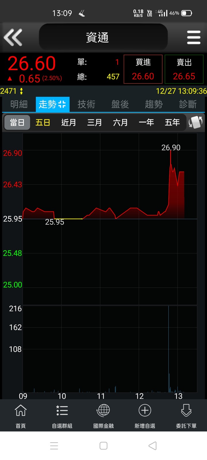Select the 走勢 tab
Viewport: 207px width, 460px height.
(52, 104)
